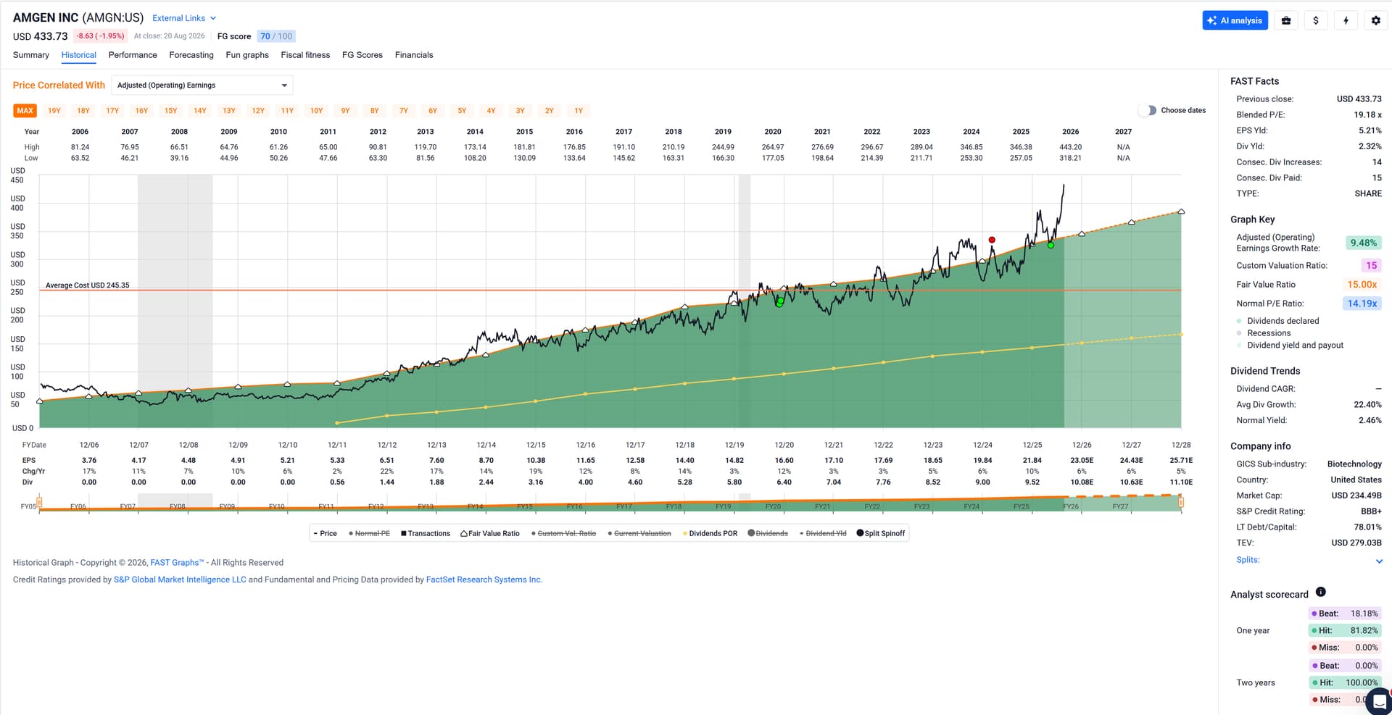This screenshot has width=1392, height=715.
Task: Click the one-year Hit 81.82% badge
Action: [1344, 631]
